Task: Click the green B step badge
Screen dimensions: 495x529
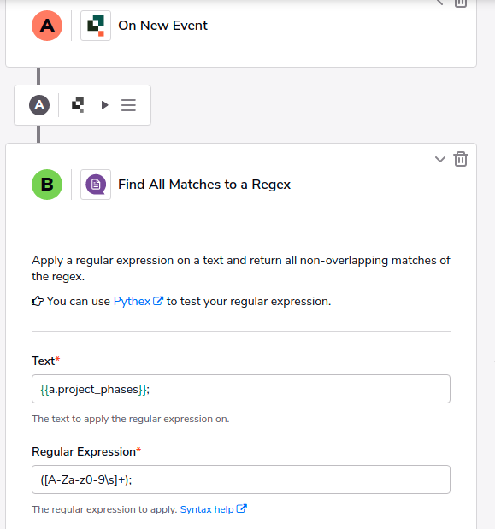Action: [x=47, y=185]
